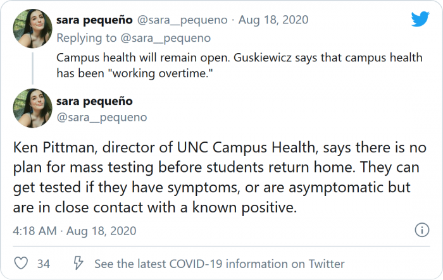Click the 34 likes count
Image resolution: width=443 pixels, height=280 pixels.
pos(44,264)
